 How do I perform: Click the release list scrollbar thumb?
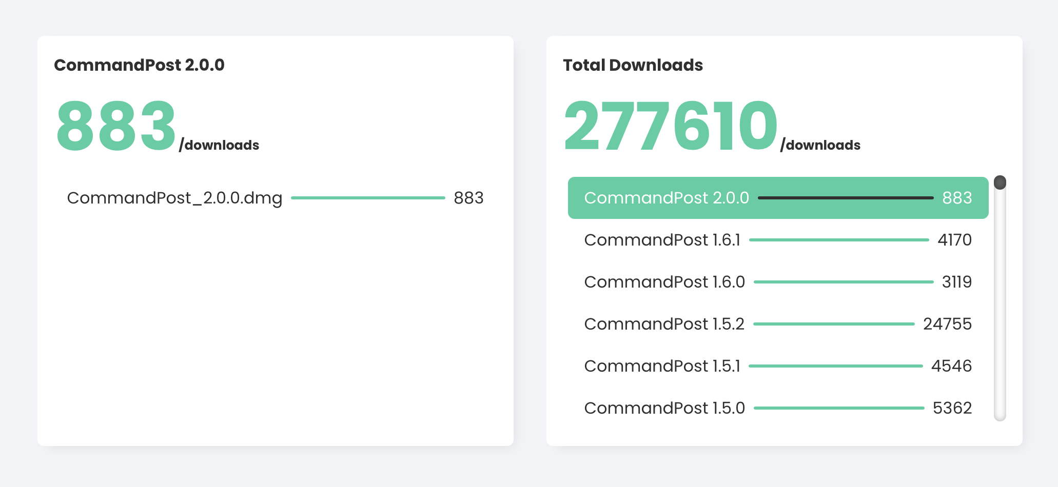click(1000, 182)
